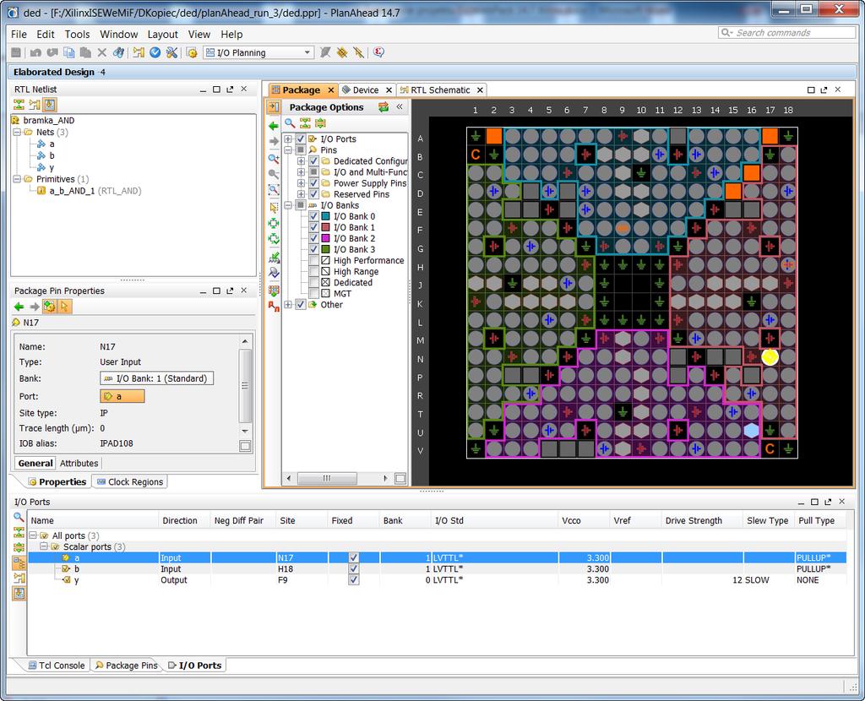Screen dimensions: 865x701
Task: Uncheck the I/O Bank 2 checkbox
Action: [x=314, y=238]
